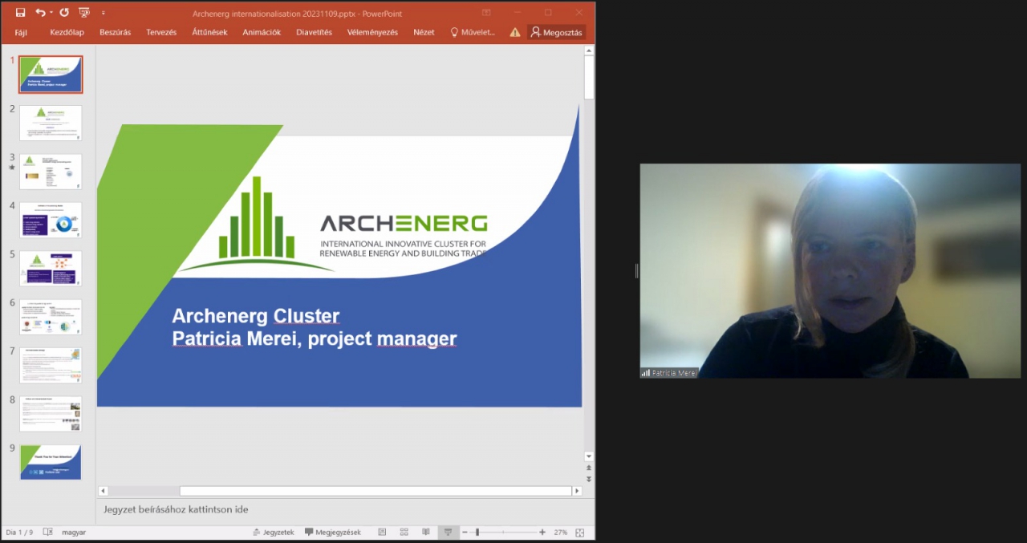Zoom out with the minus button
This screenshot has height=543, width=1027.
point(465,533)
